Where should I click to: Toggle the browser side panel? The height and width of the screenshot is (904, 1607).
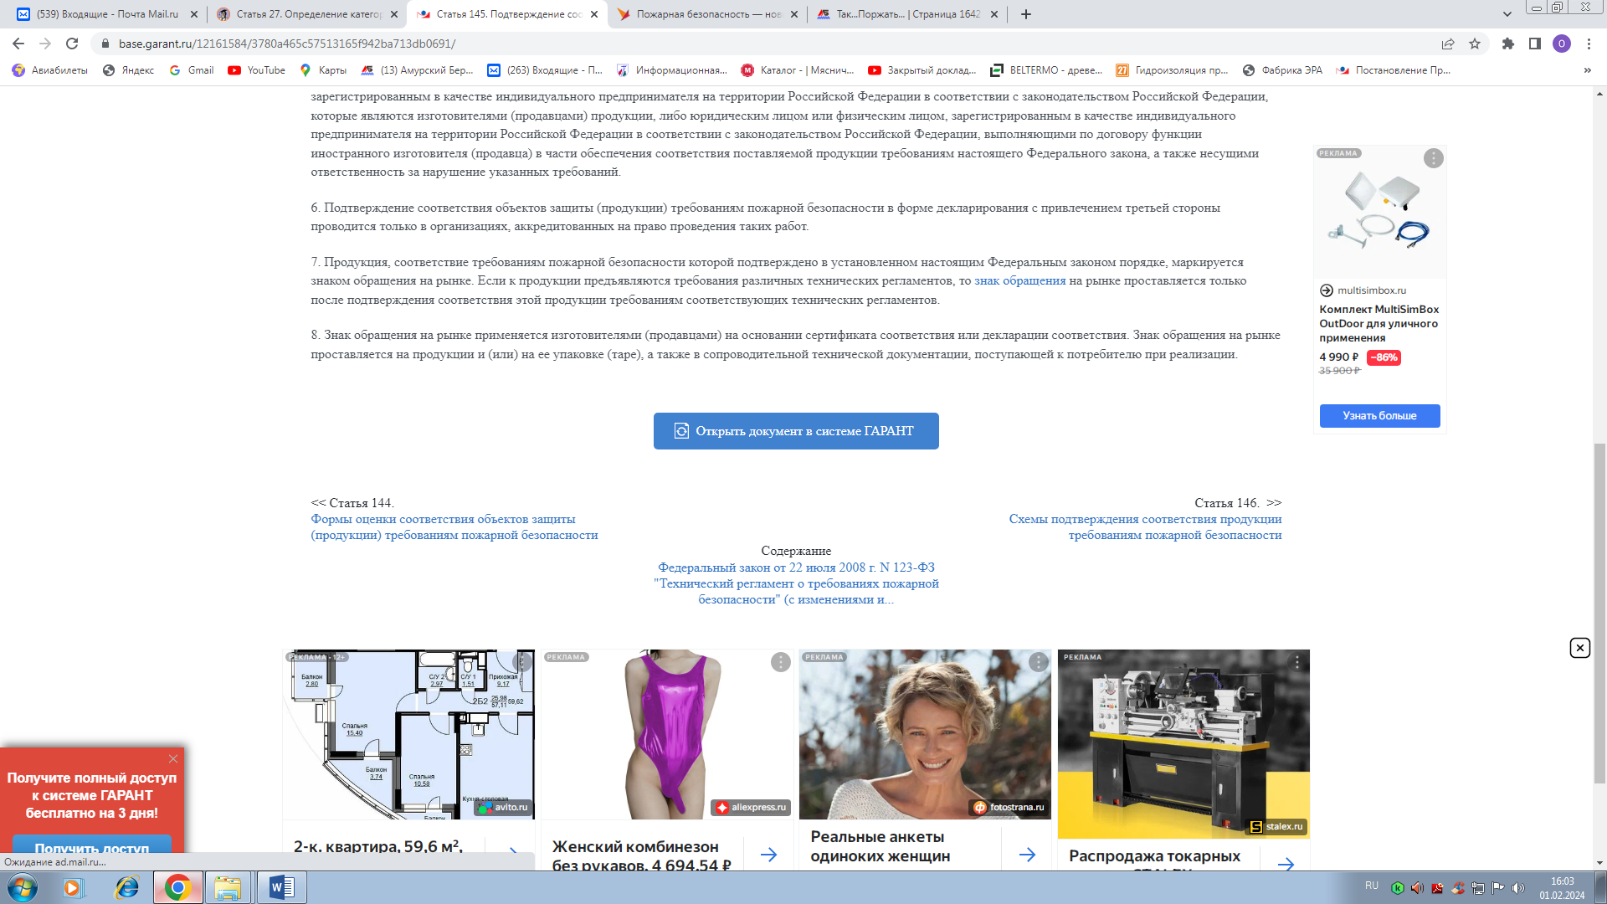[1535, 44]
